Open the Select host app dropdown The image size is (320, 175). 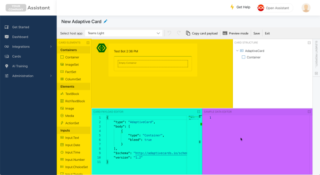124,33
